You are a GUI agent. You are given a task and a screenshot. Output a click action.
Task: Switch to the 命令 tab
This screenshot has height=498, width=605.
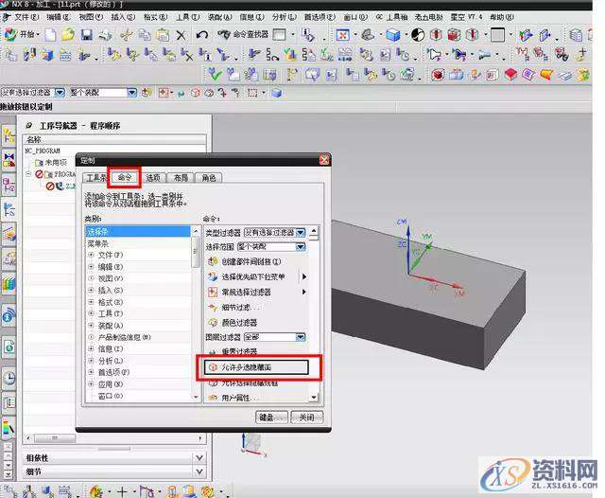pyautogui.click(x=124, y=177)
